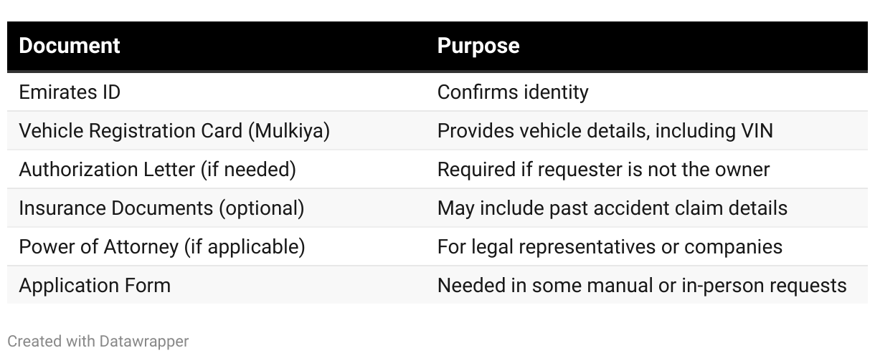Viewport: 875px width, 358px height.
Task: Click the word VIN in table
Action: (x=757, y=131)
